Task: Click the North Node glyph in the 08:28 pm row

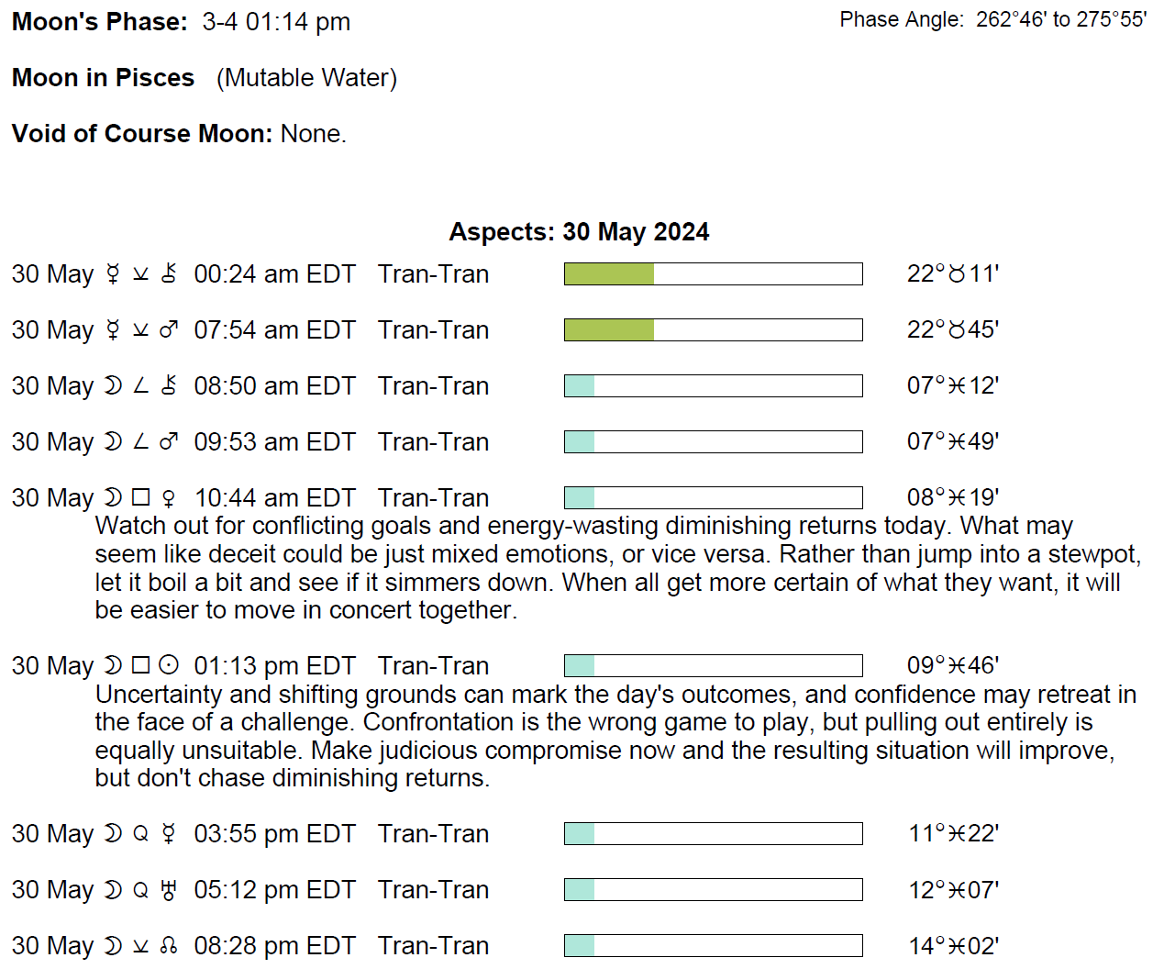Action: coord(168,946)
